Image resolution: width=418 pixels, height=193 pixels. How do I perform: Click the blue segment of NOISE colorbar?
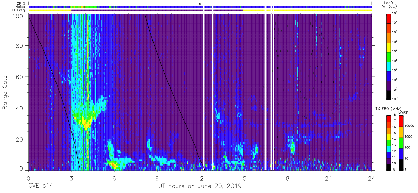pos(401,154)
